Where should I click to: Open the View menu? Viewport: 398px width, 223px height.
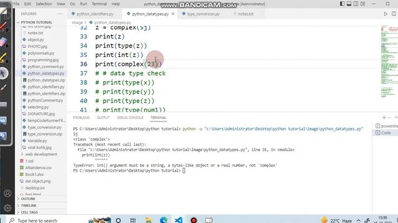tap(61, 4)
